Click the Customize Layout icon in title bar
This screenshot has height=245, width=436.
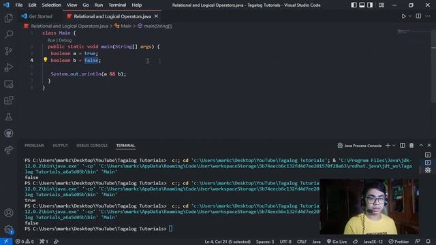(x=381, y=5)
